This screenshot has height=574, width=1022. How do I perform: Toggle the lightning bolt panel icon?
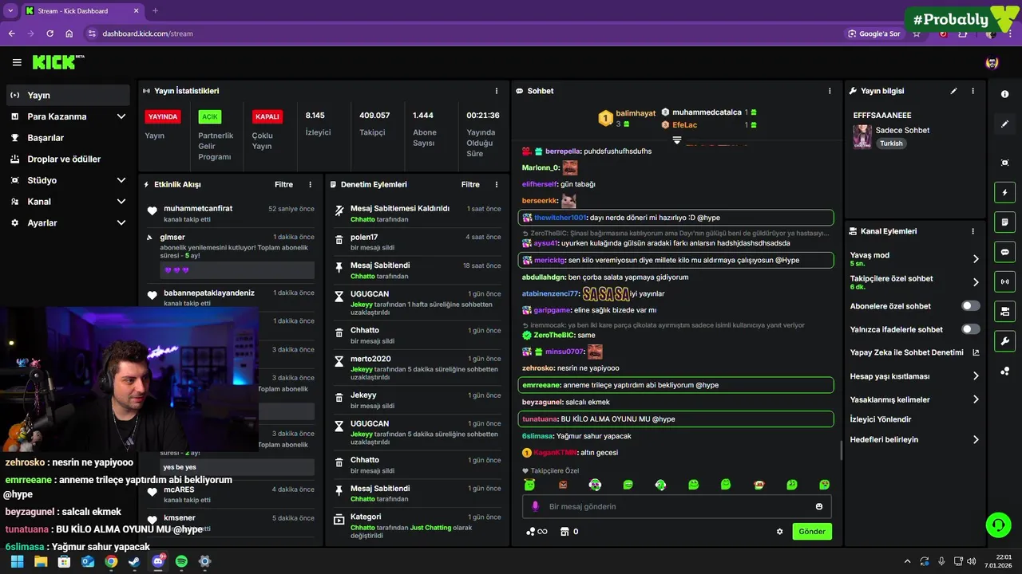click(x=1004, y=192)
